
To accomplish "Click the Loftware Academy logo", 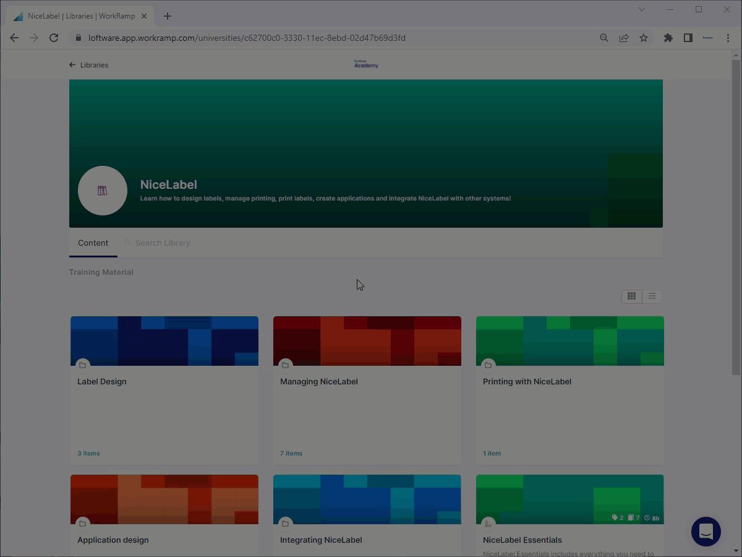I will (x=366, y=64).
